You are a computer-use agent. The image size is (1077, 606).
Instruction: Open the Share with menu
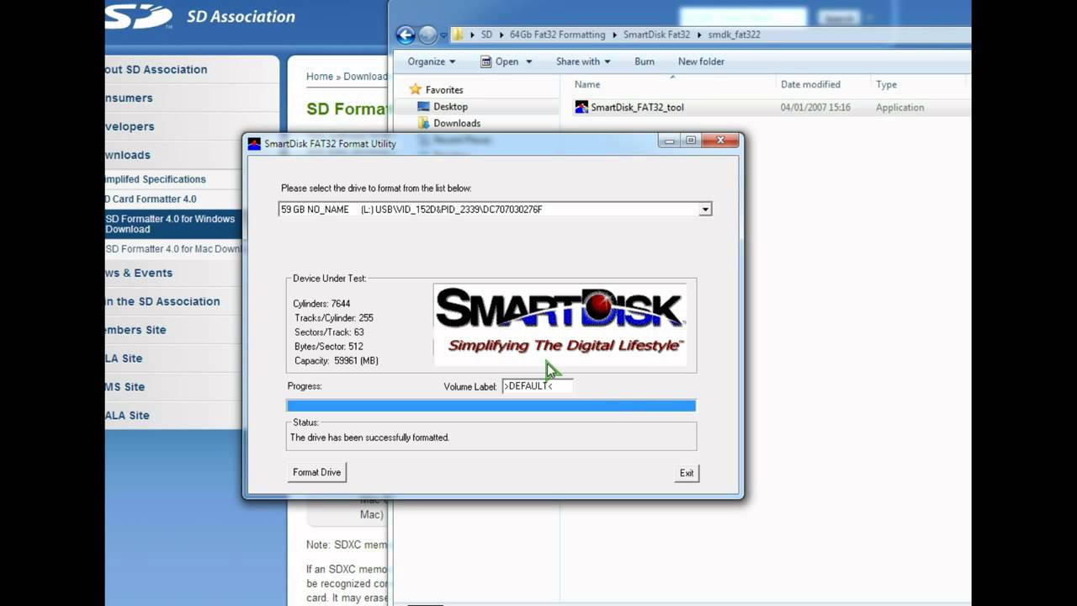(582, 61)
